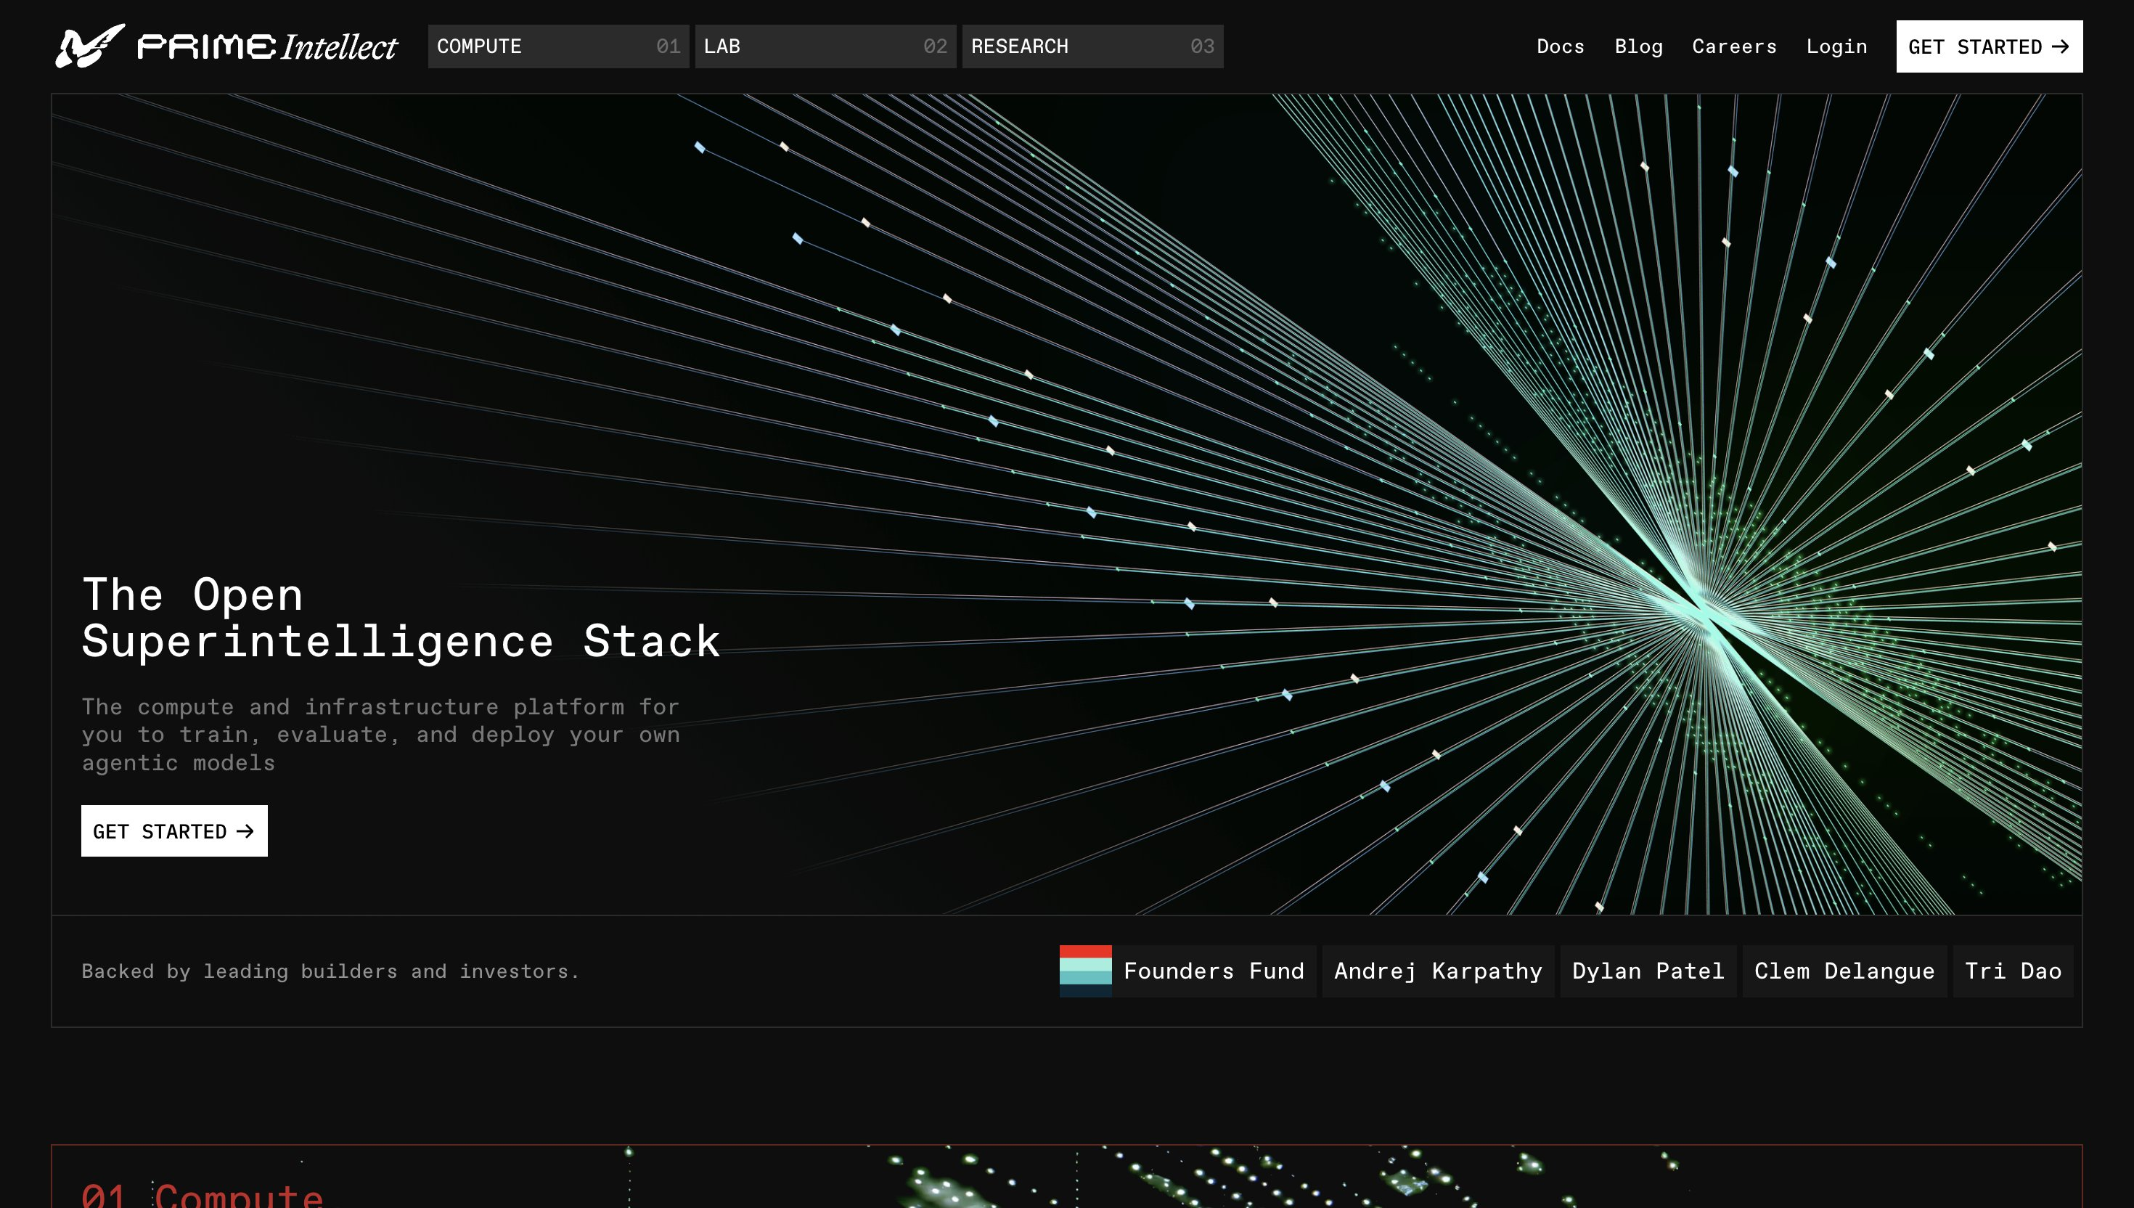
Task: Open the COMPUTE 01 navigation tab
Action: click(x=558, y=46)
